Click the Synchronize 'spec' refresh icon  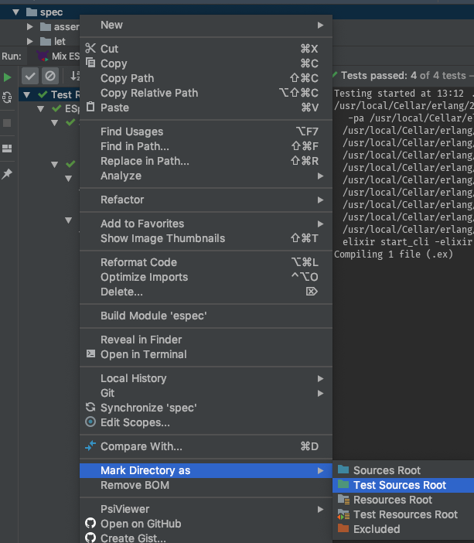tap(90, 407)
